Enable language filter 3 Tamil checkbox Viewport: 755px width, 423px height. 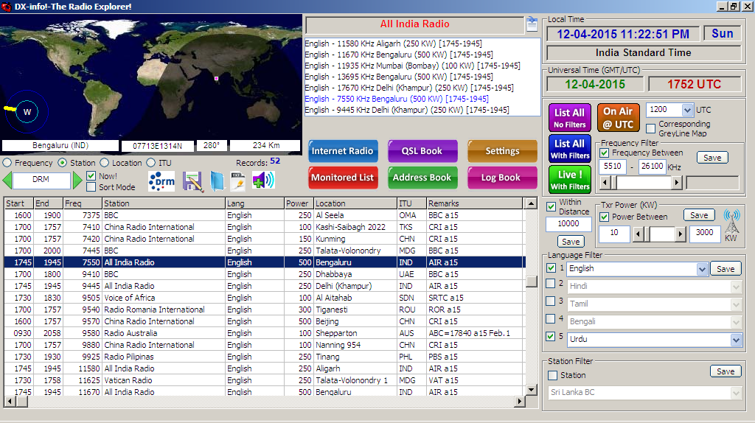click(x=551, y=301)
